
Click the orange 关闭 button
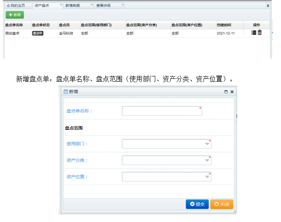click(x=221, y=204)
